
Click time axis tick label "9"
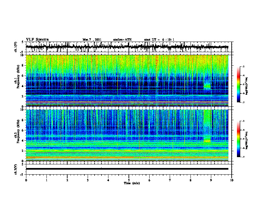point(211,180)
